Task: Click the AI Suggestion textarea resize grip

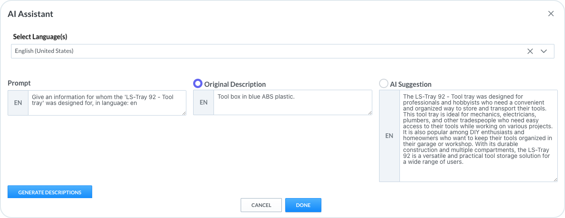Action: coord(555,179)
